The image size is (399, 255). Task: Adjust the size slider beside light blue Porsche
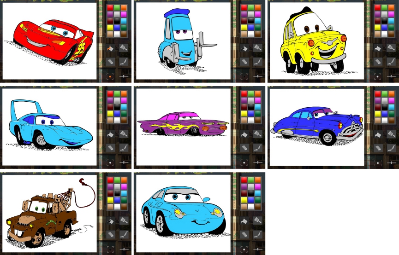point(257,249)
